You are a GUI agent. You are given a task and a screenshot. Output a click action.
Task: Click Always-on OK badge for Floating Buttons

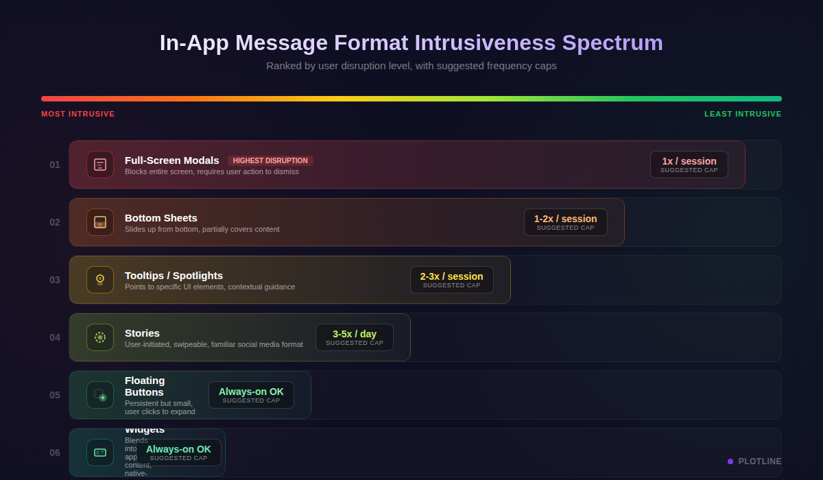[x=251, y=395]
